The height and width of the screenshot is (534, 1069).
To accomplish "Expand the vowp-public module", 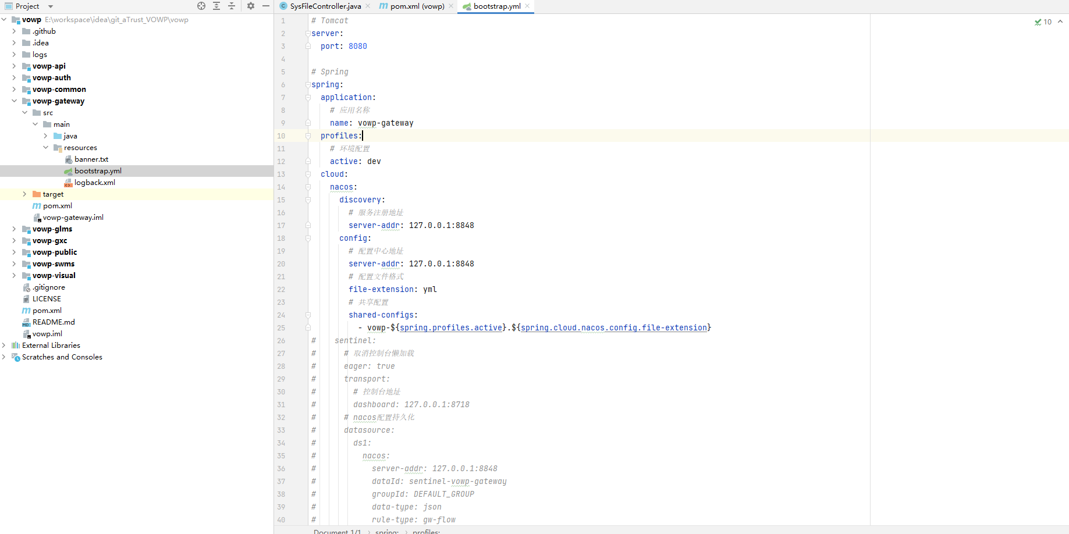I will coord(15,252).
